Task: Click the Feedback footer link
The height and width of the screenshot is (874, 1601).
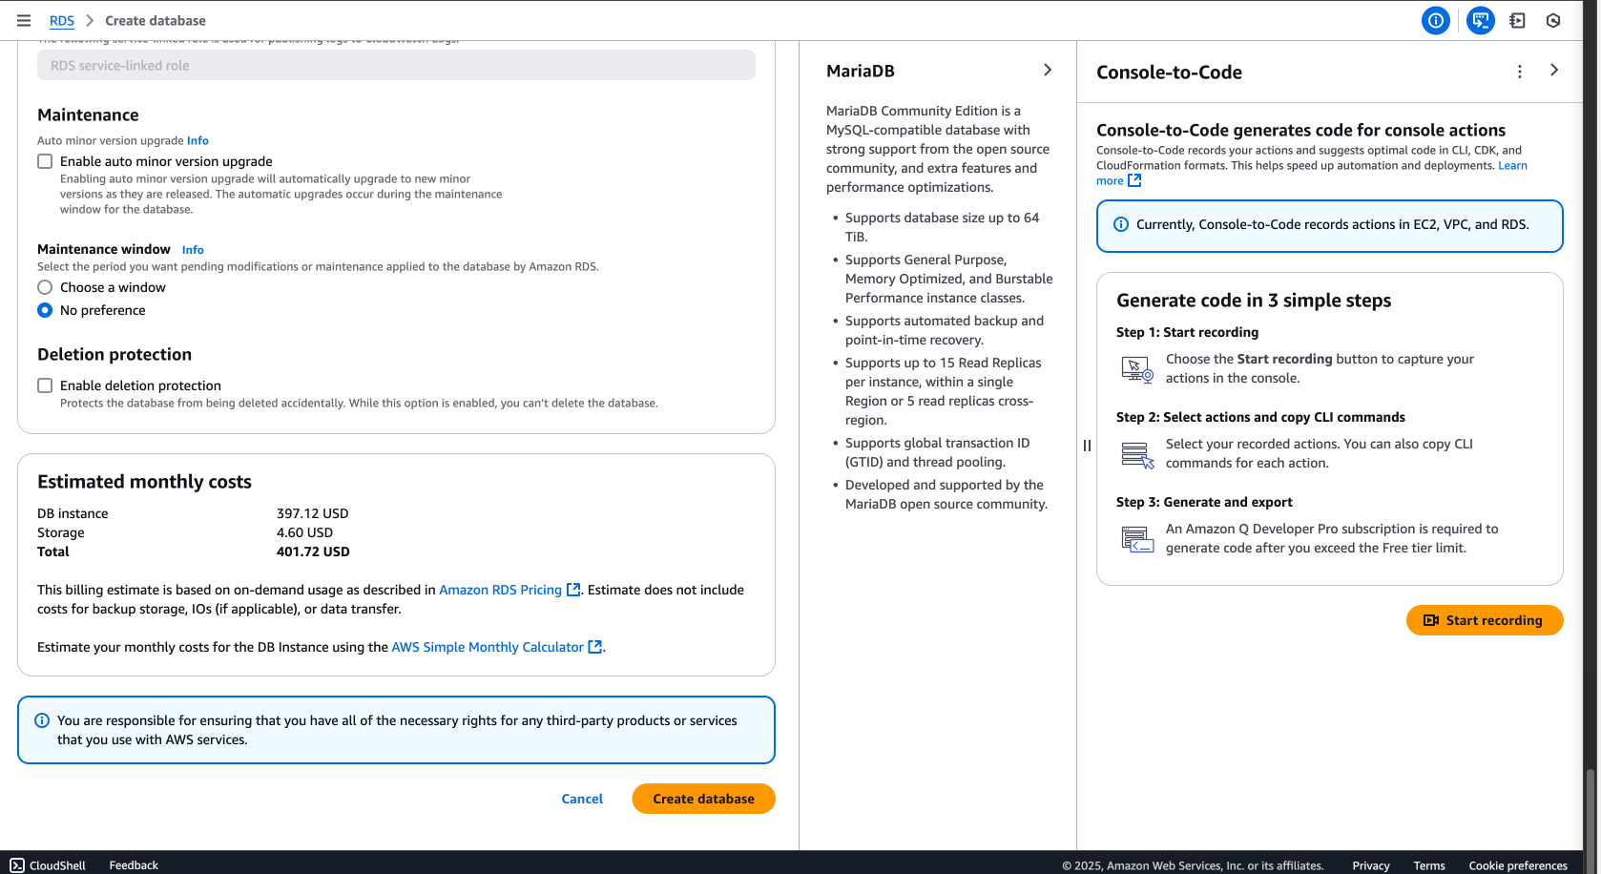Action: (134, 865)
